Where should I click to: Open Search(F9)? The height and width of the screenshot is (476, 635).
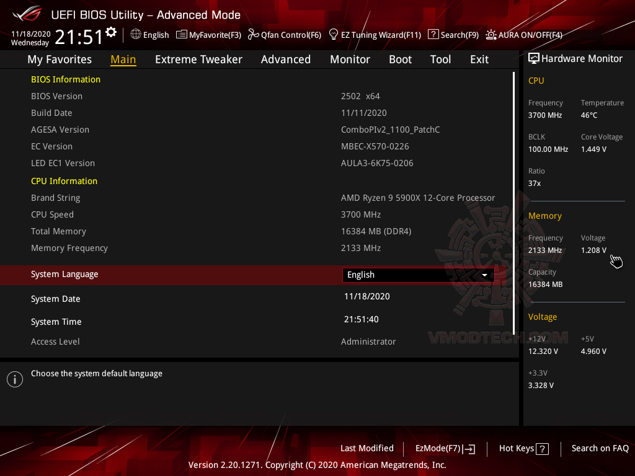click(x=460, y=35)
